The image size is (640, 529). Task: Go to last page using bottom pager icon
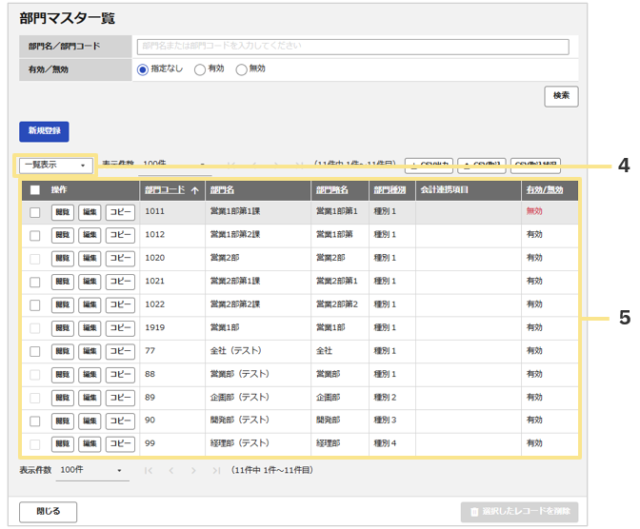pyautogui.click(x=216, y=471)
